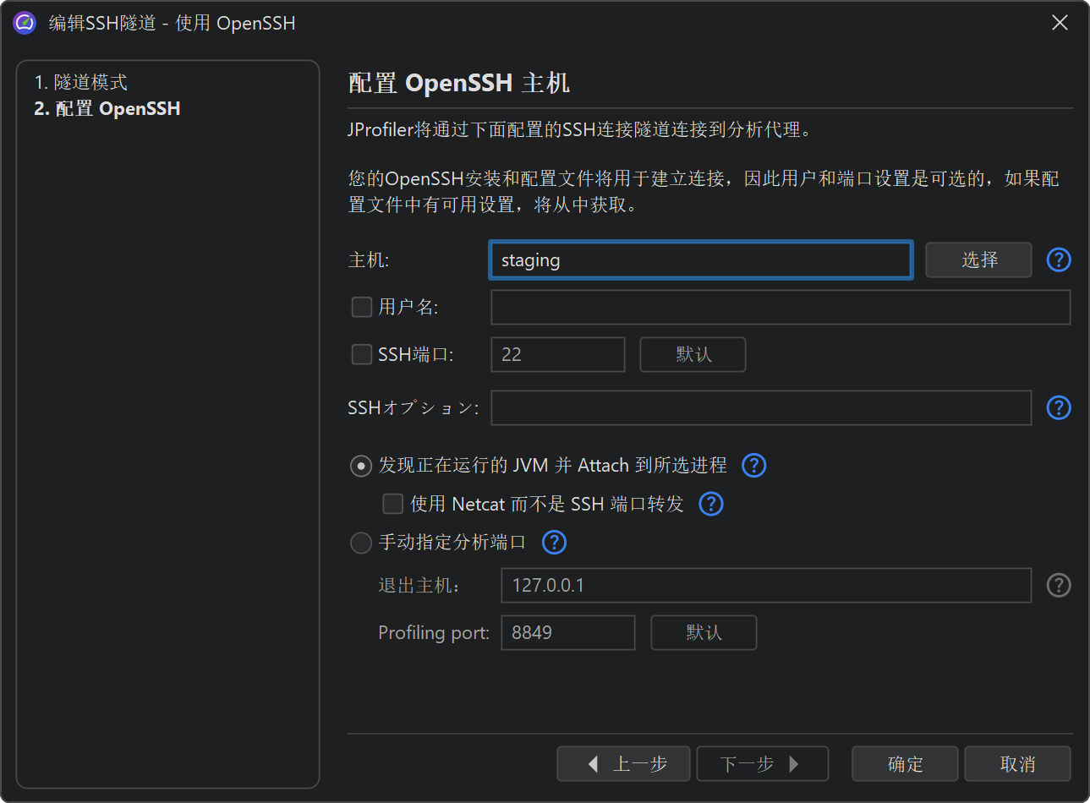Click help icon next to 手动指定分析端口
The height and width of the screenshot is (803, 1090).
pyautogui.click(x=554, y=542)
